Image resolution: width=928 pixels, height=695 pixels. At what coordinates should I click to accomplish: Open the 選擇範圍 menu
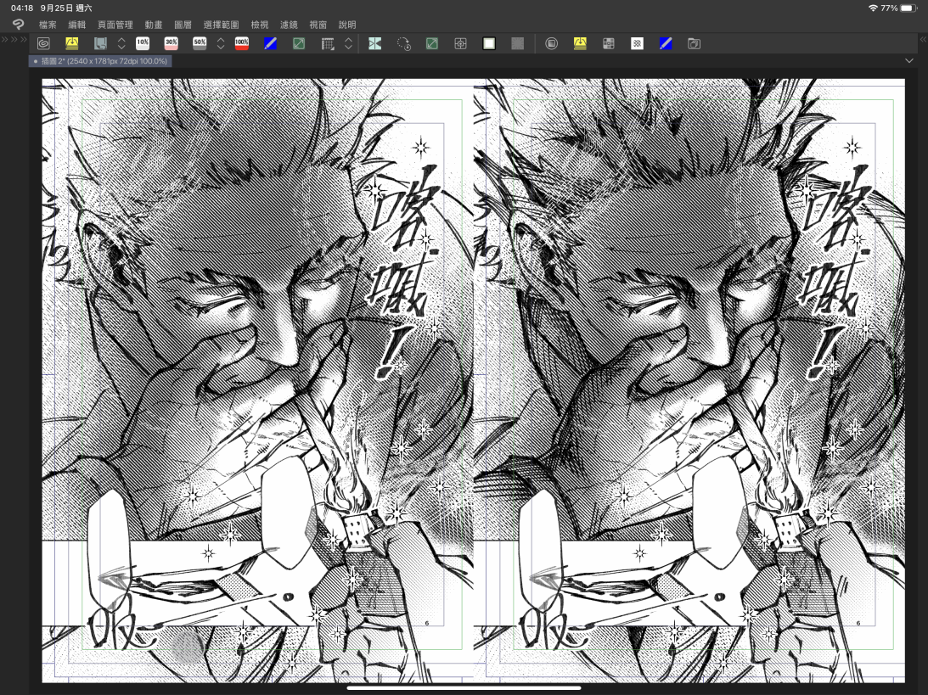[222, 25]
